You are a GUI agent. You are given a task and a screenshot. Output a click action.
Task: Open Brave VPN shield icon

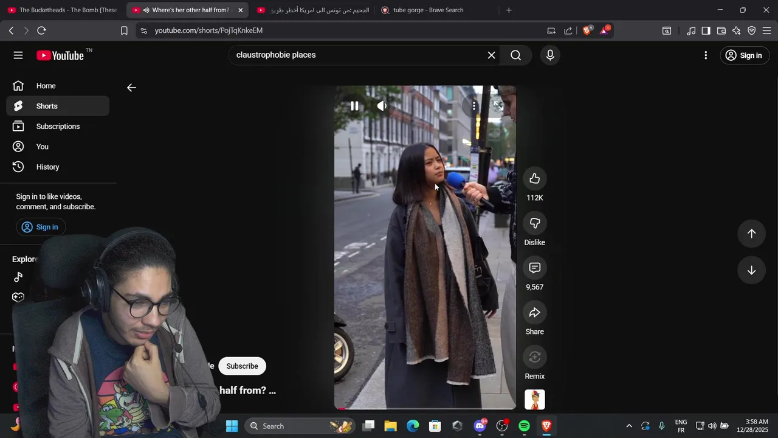(x=752, y=30)
